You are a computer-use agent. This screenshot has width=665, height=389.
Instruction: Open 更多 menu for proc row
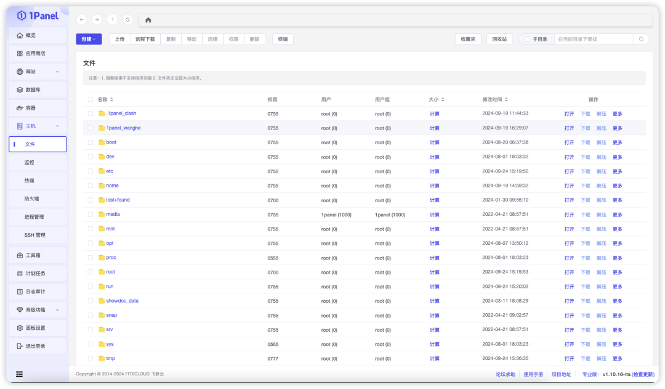pos(618,258)
